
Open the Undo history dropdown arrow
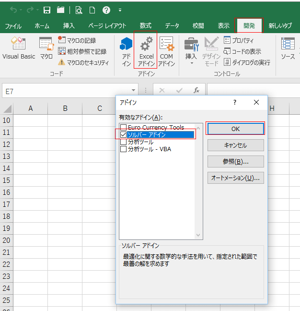(x=21, y=10)
